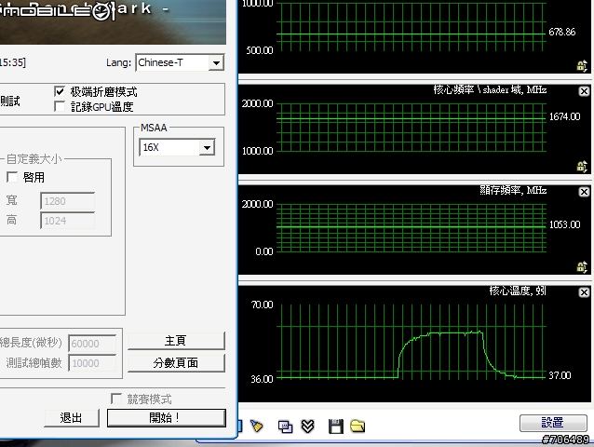Click the width field showing 1280

(x=67, y=201)
